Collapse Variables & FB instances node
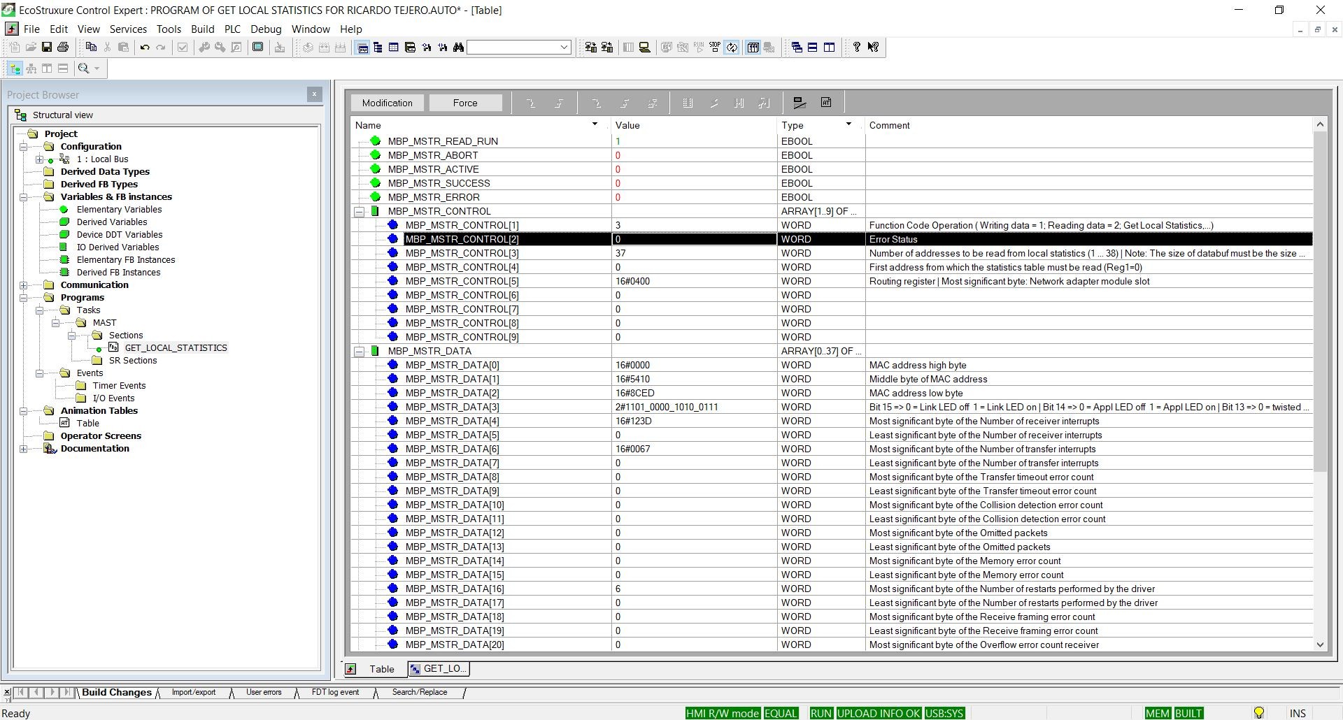 24,197
